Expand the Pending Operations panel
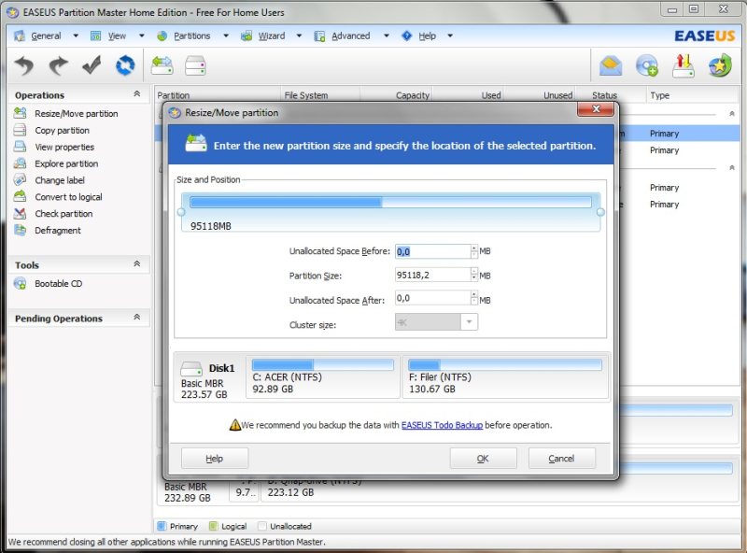This screenshot has height=553, width=747. coord(137,319)
